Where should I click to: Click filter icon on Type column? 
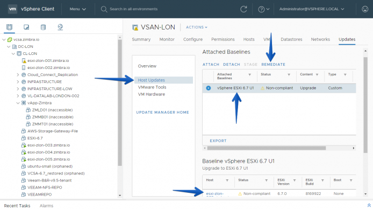click(x=345, y=74)
